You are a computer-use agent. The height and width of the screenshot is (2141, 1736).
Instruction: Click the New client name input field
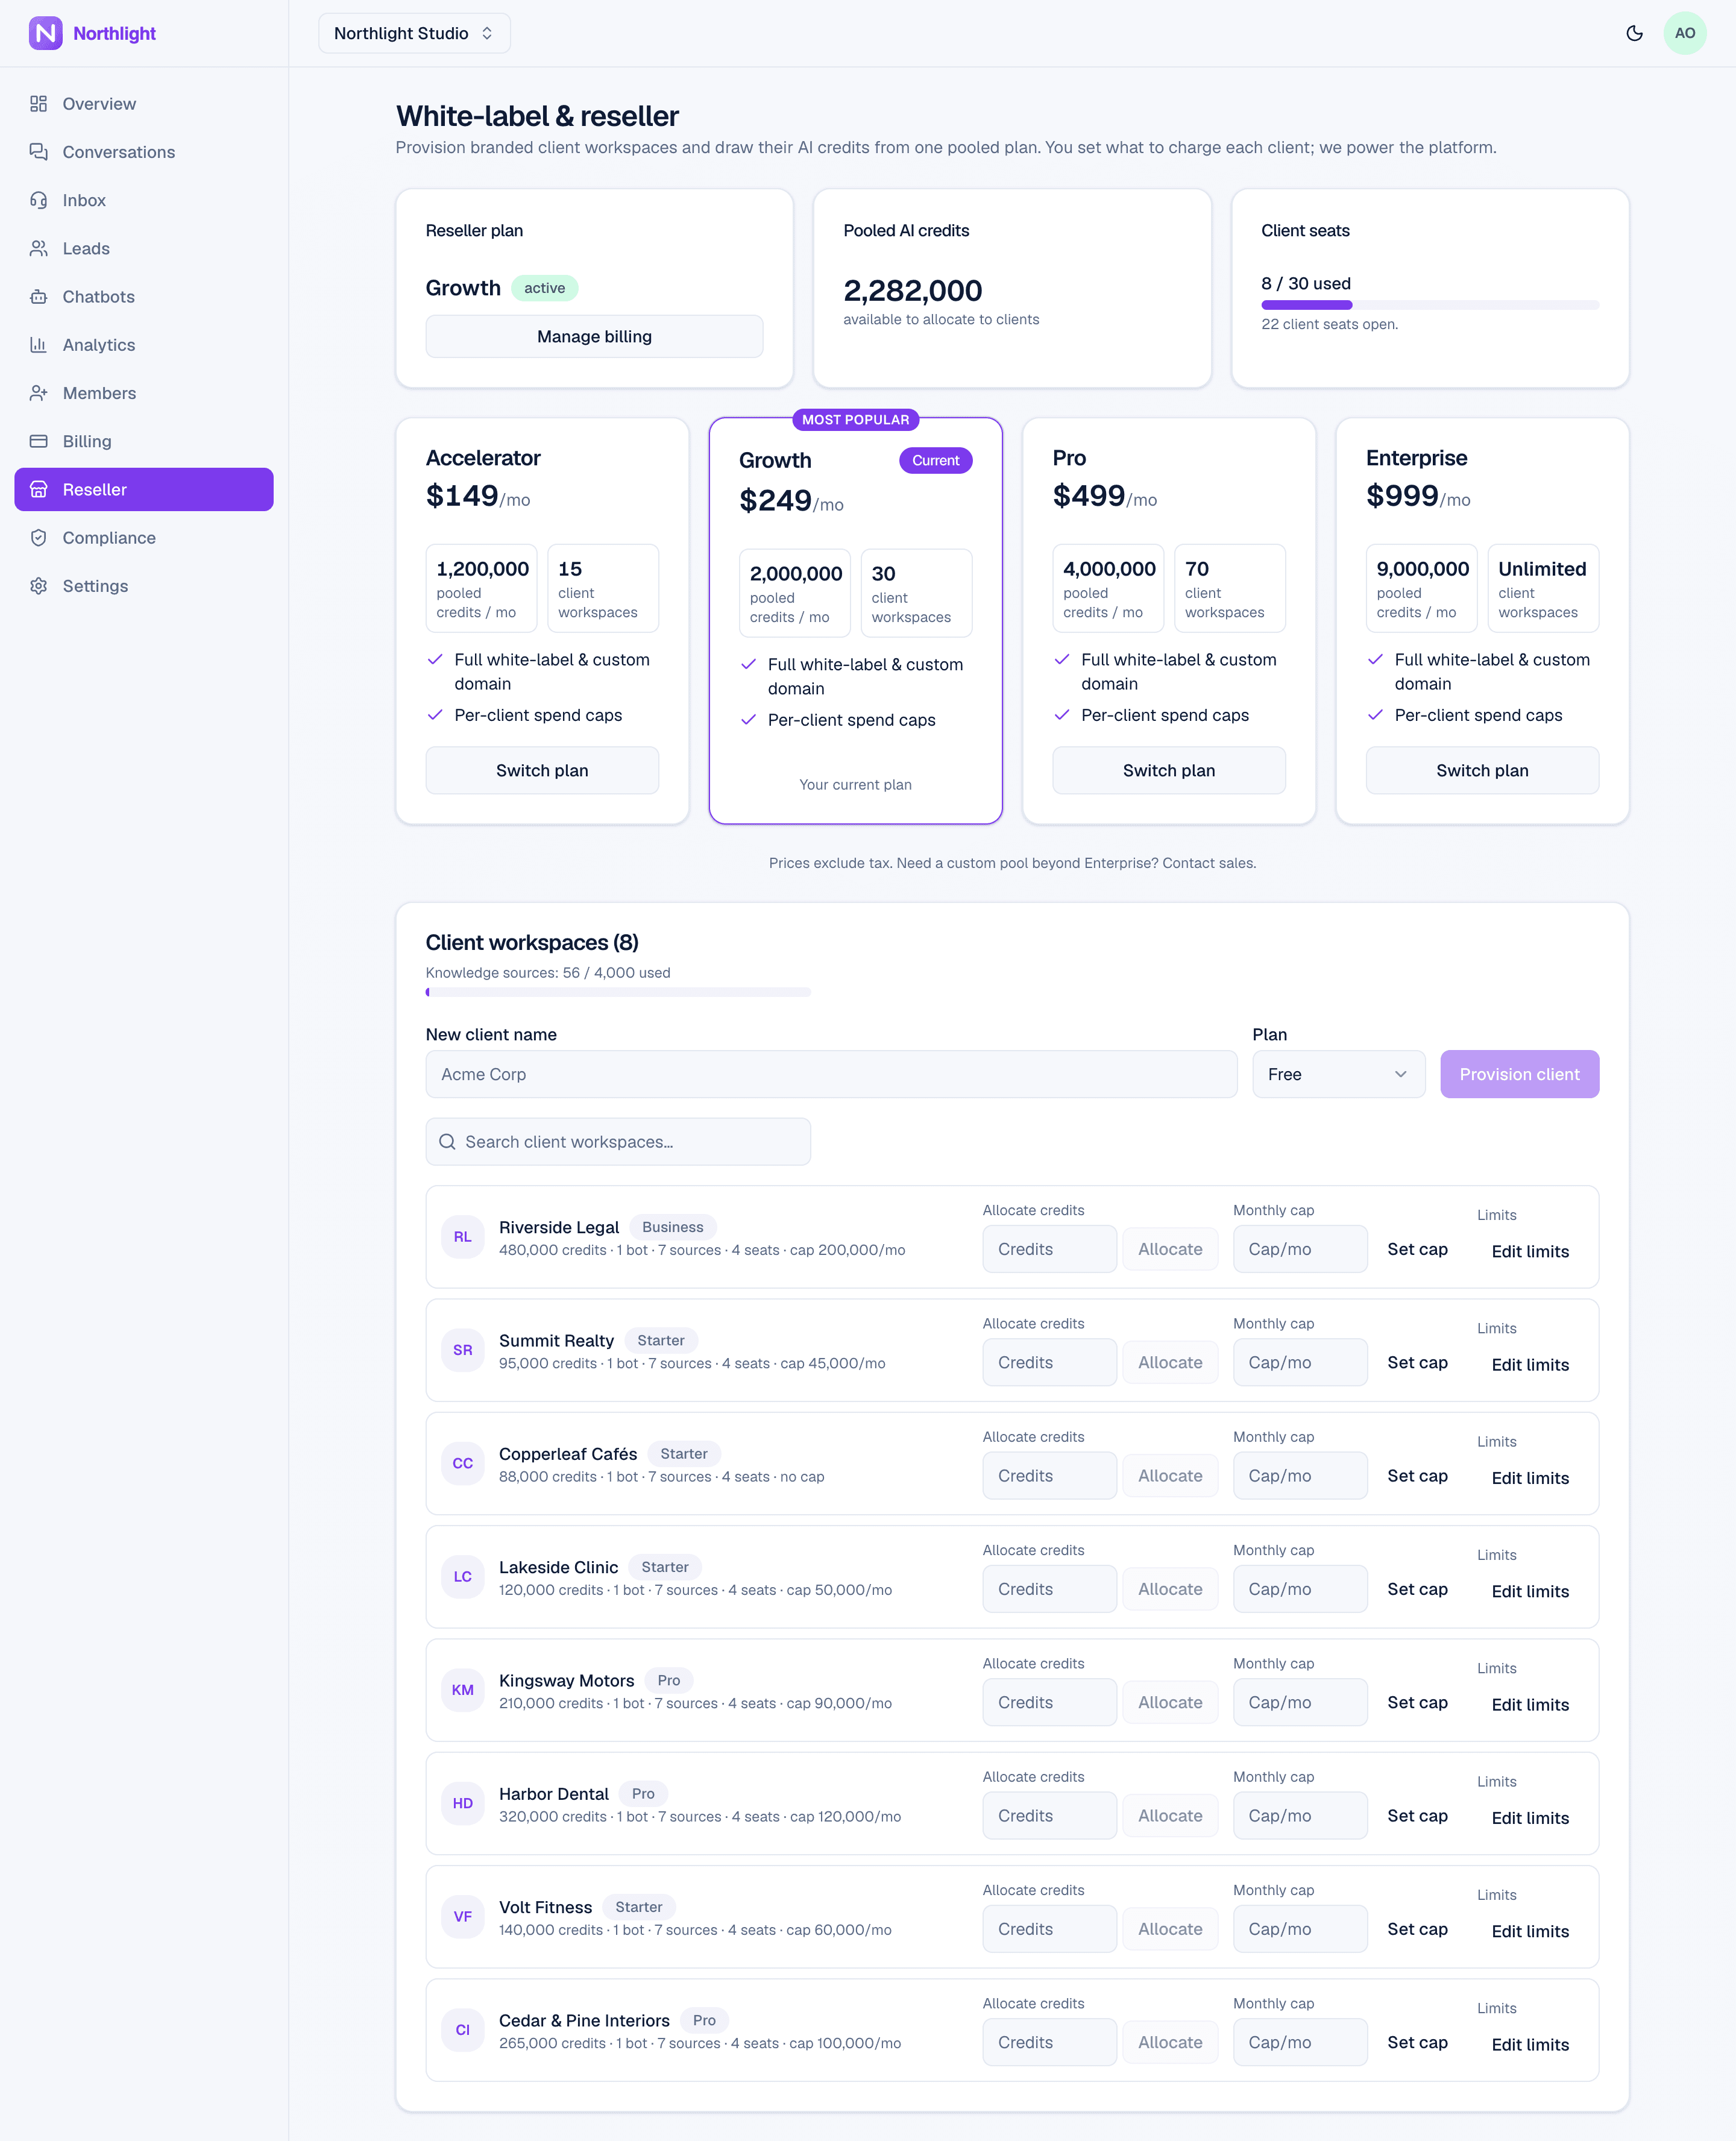[x=831, y=1074]
